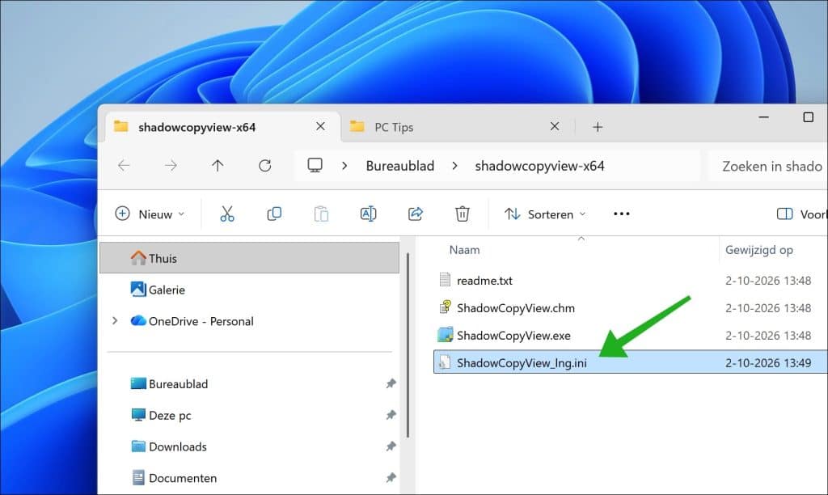828x495 pixels.
Task: Select the ShadowCopyView.chm help file icon
Action: click(446, 307)
